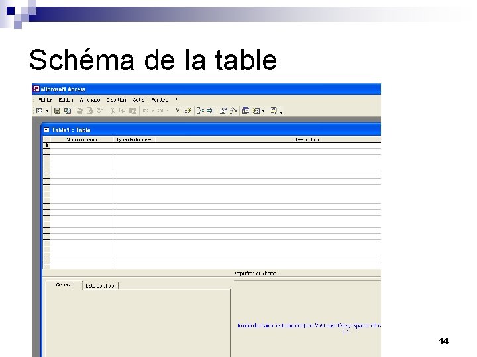Screen dimensions: 477x357
Task: Click the Table1 : Table window icon
Action: click(46, 130)
